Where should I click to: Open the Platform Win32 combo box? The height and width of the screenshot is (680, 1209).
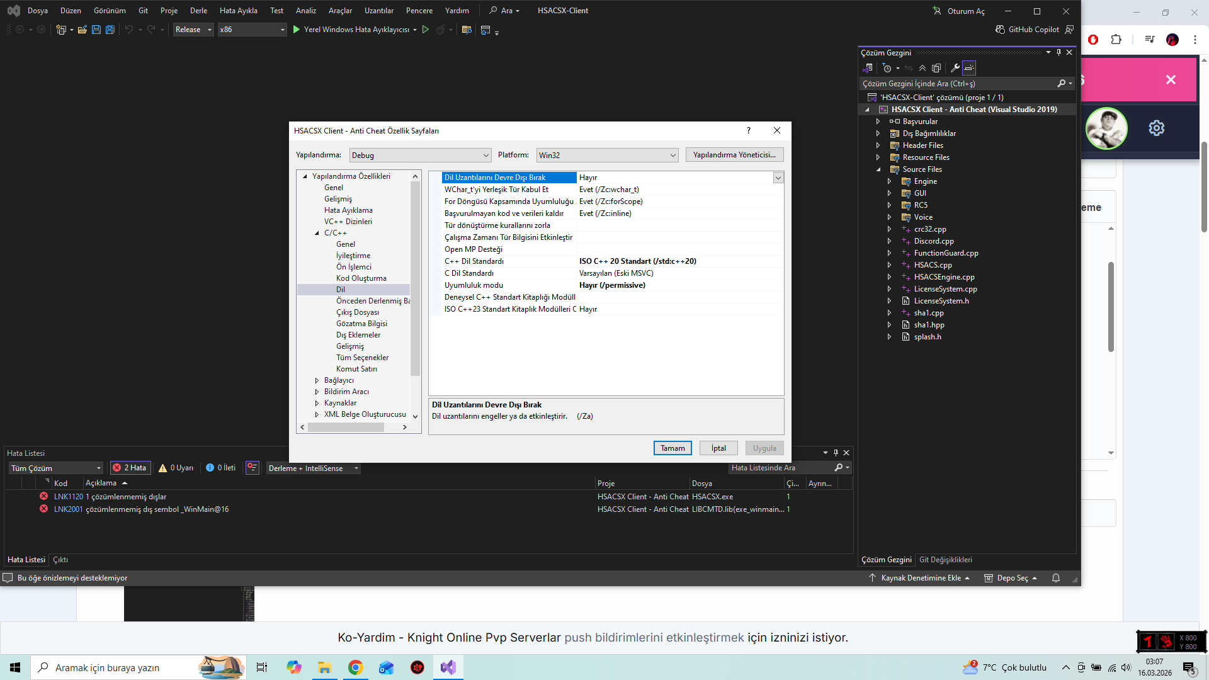(x=607, y=155)
